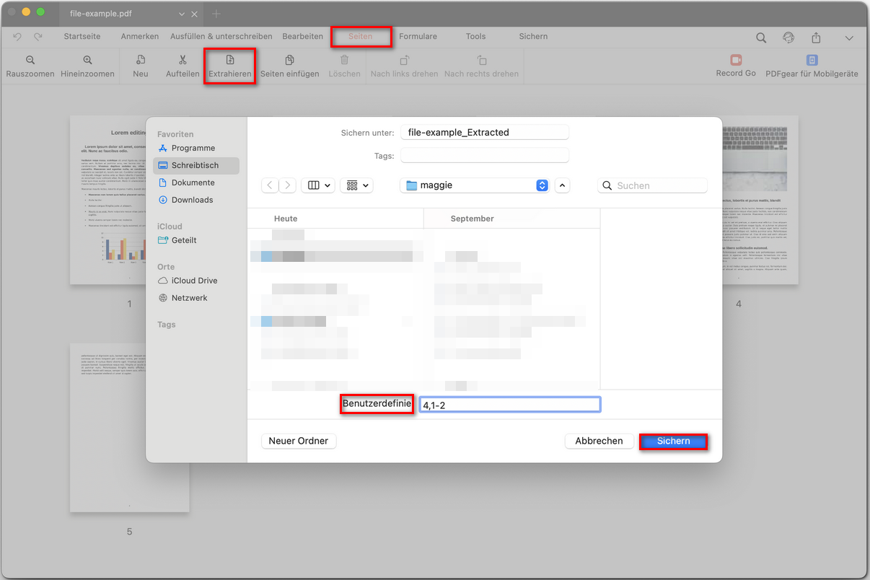Click the Sichern unter filename field
The height and width of the screenshot is (580, 870).
click(x=485, y=133)
